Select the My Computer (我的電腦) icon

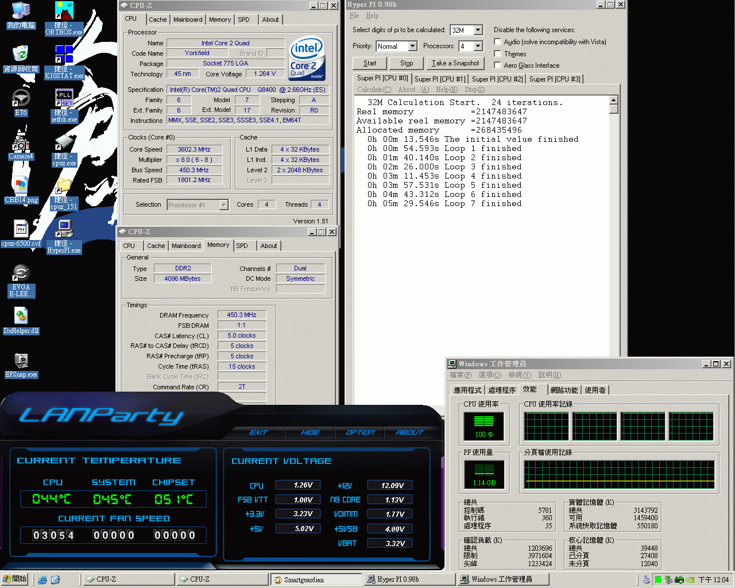pos(21,16)
